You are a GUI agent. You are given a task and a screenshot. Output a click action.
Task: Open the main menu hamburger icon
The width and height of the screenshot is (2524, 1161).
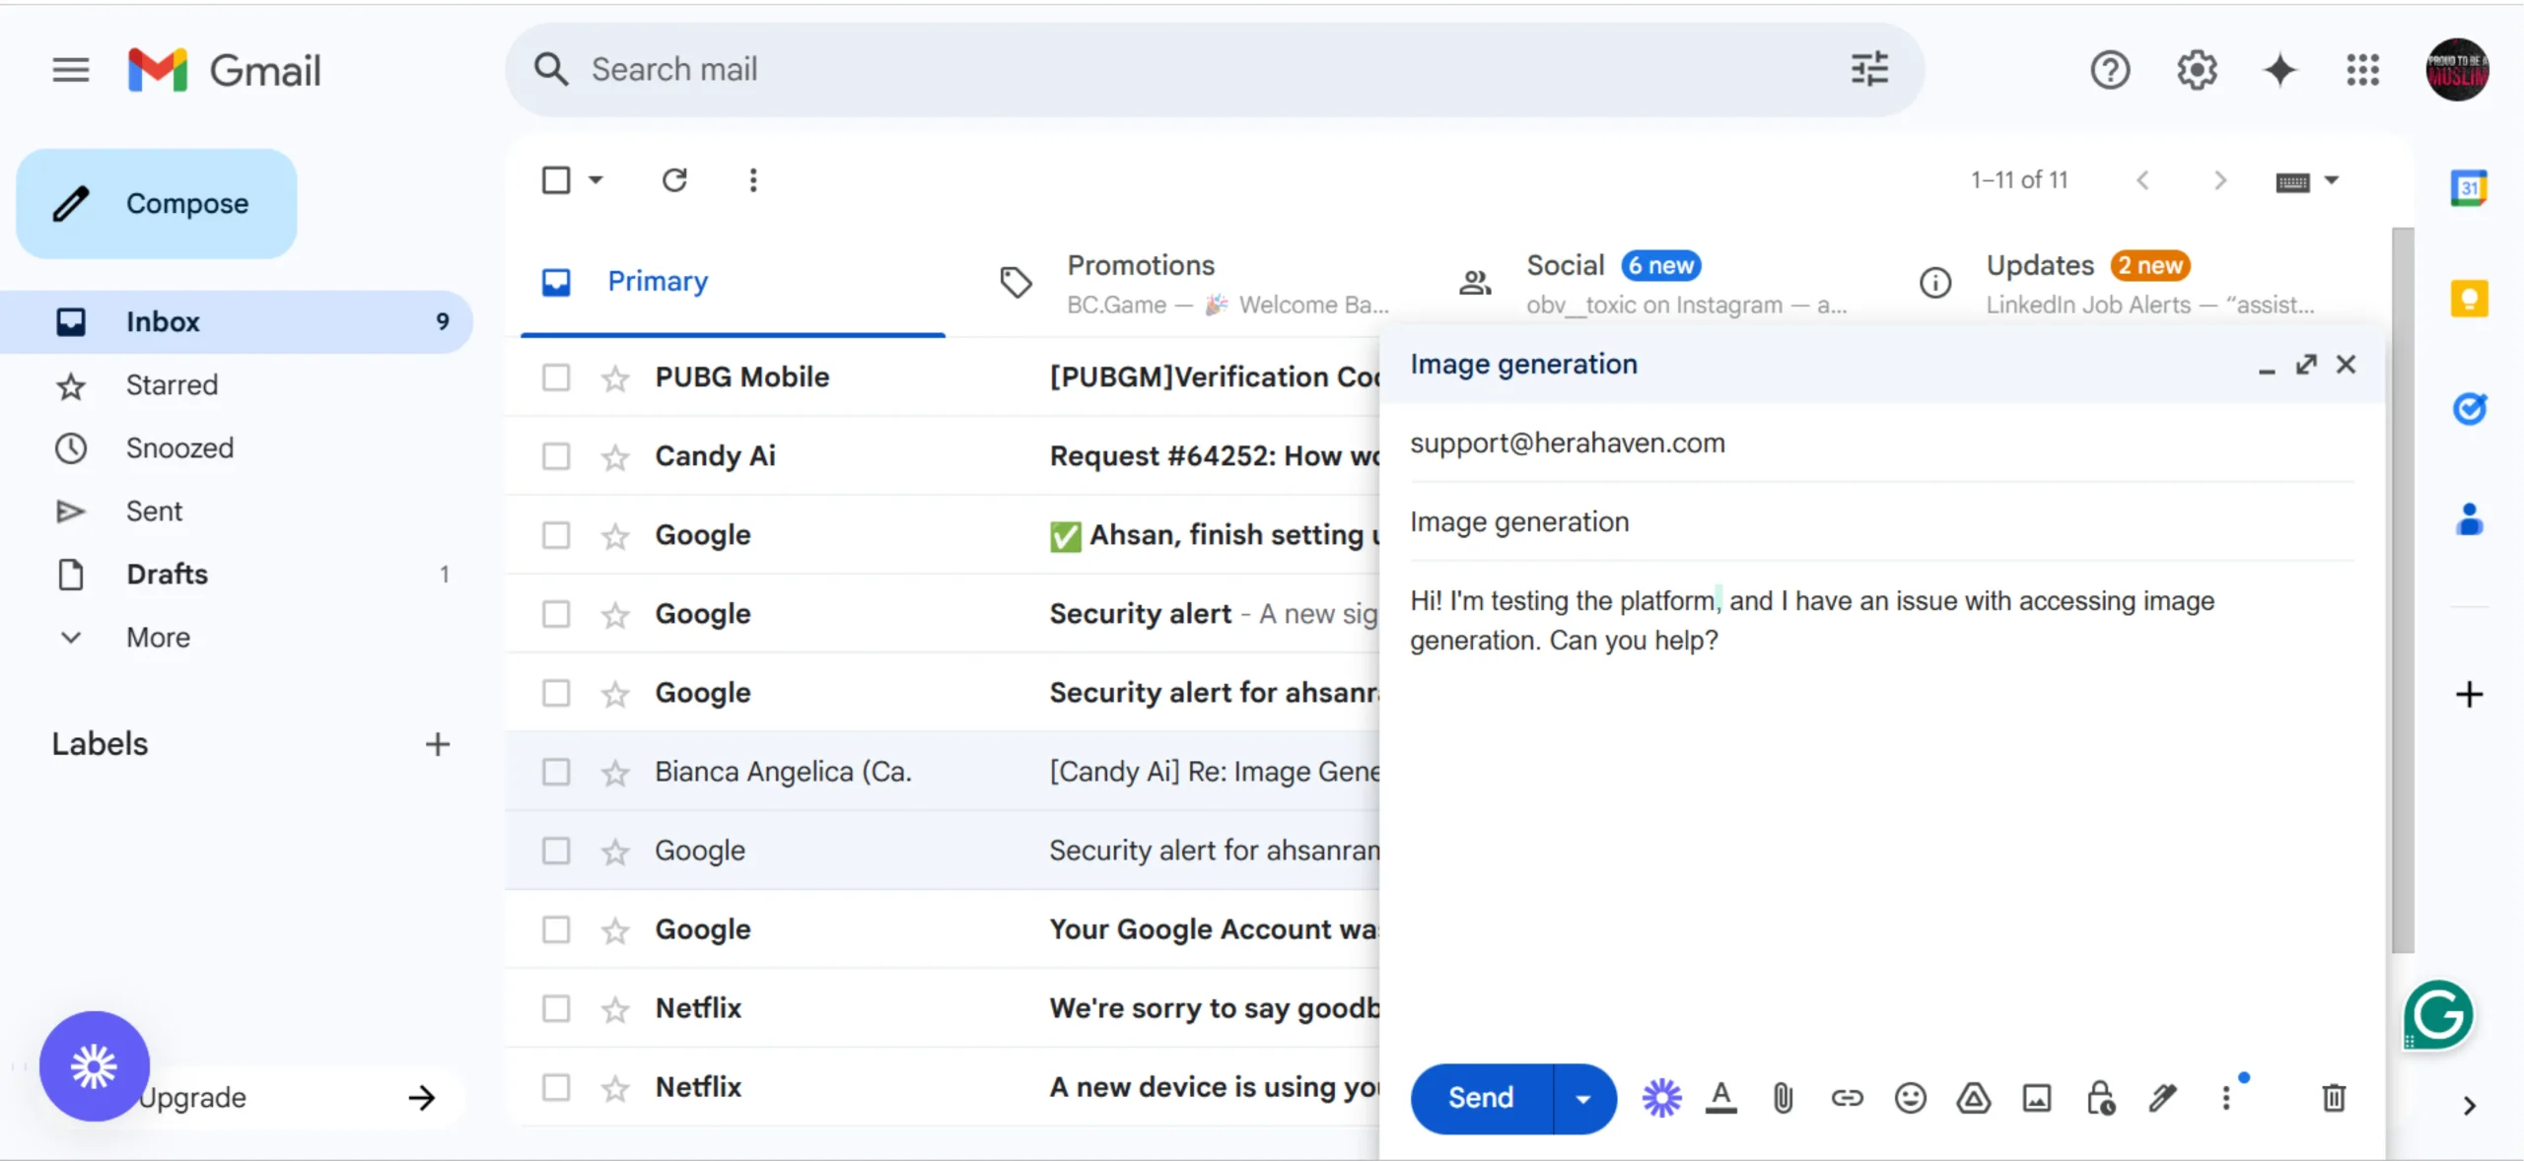coord(70,70)
